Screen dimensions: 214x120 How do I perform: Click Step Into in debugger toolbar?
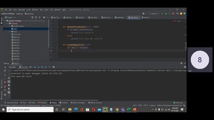click(38, 67)
